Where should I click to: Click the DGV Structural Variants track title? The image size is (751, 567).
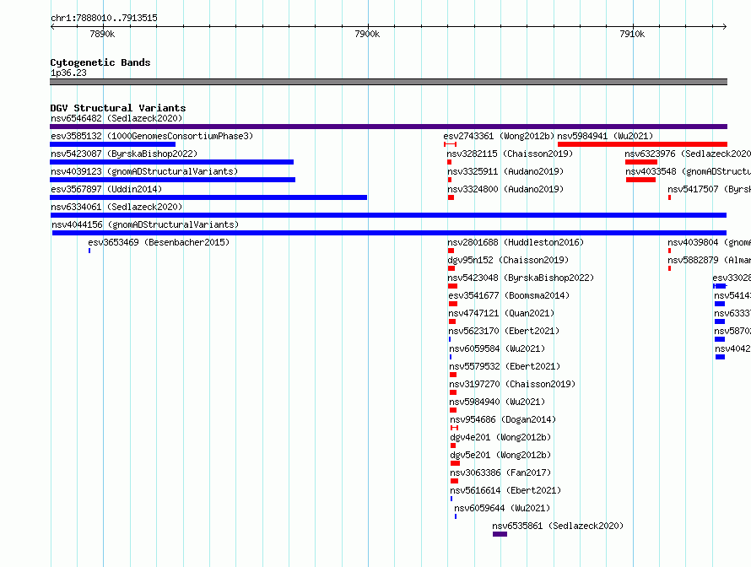(118, 108)
